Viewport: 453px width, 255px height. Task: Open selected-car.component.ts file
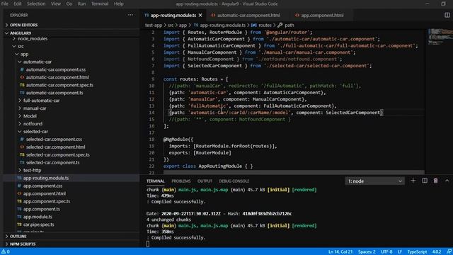coord(52,162)
